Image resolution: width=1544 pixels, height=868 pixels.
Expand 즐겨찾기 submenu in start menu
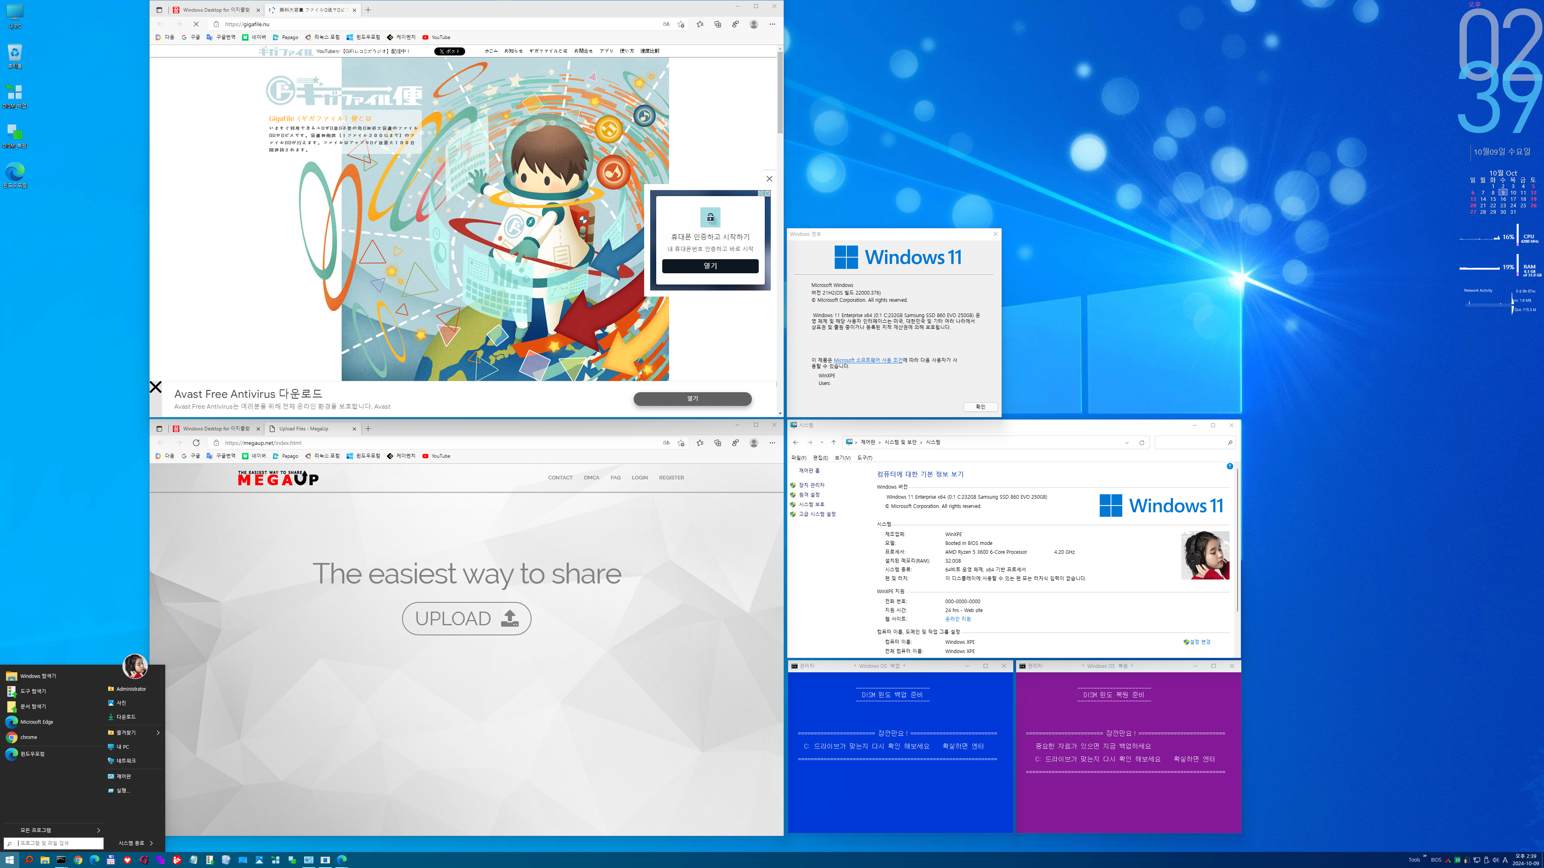tap(158, 732)
